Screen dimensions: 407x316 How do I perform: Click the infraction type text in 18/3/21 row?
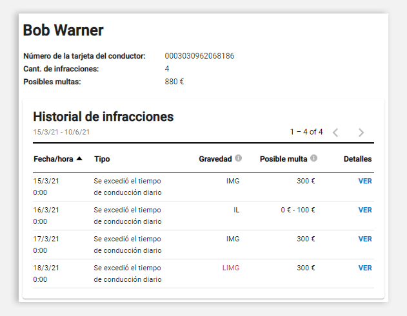(x=128, y=274)
